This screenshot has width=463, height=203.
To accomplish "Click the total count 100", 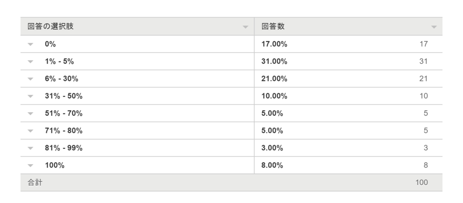I will point(421,182).
